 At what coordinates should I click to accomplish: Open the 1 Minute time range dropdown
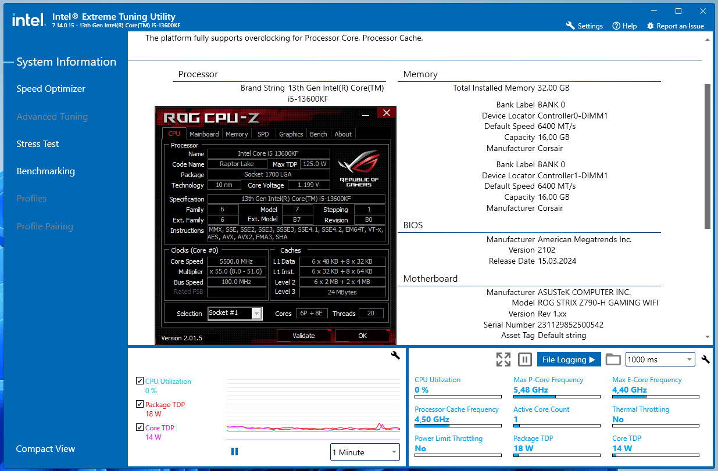click(365, 452)
